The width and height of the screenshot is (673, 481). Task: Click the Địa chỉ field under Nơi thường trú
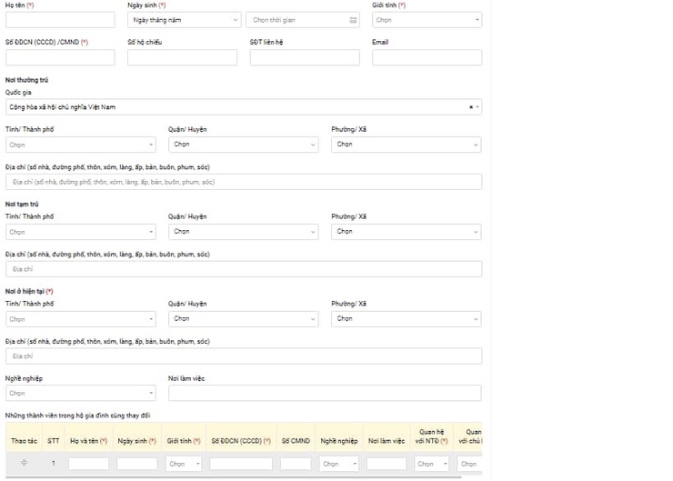pyautogui.click(x=244, y=182)
